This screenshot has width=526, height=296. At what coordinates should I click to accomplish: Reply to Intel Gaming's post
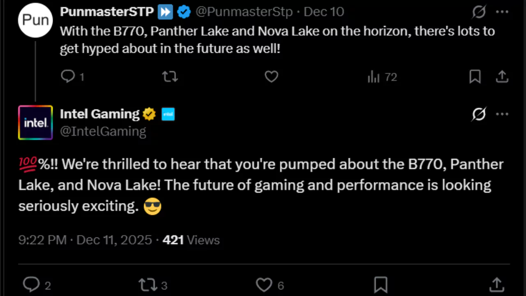click(x=32, y=284)
